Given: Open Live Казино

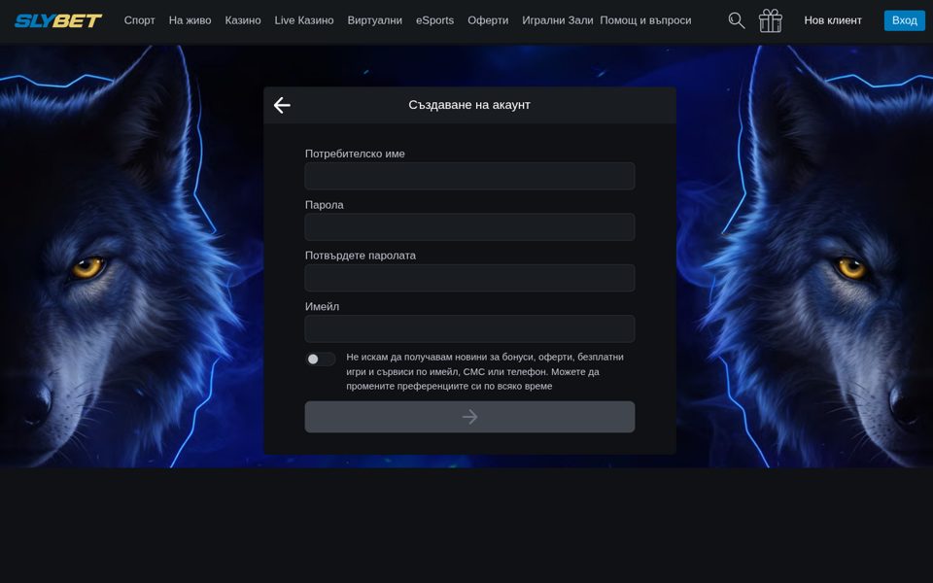Looking at the screenshot, I should point(304,20).
